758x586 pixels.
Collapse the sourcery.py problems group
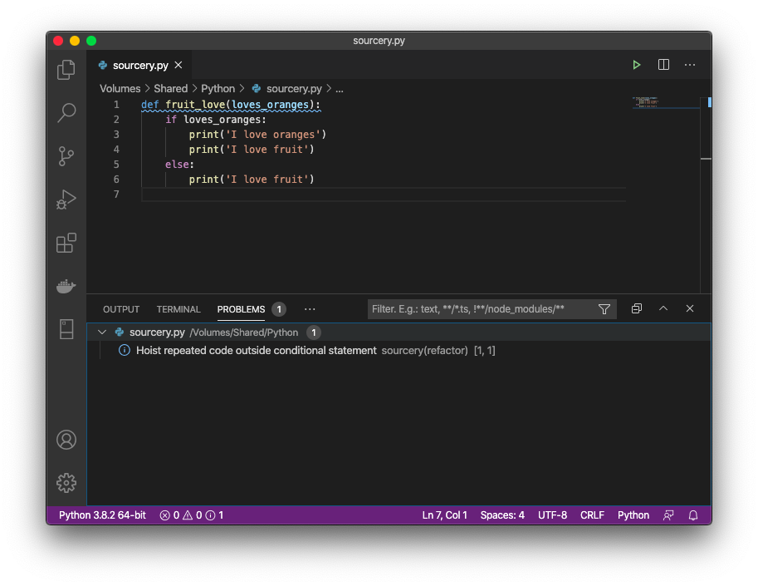(x=102, y=332)
